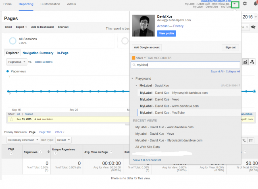The image size is (258, 189).
Task: Open the Export dropdown
Action: [21, 27]
